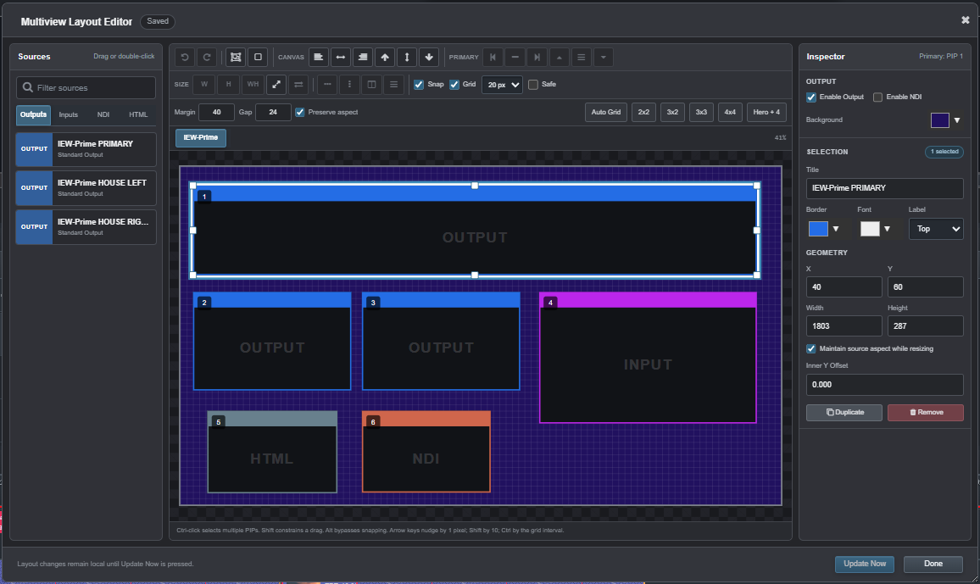Apply the 4x4 layout preset

click(x=729, y=113)
